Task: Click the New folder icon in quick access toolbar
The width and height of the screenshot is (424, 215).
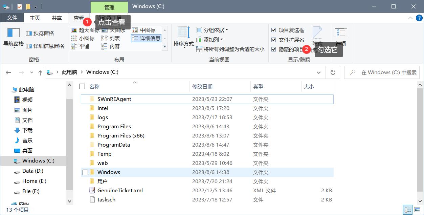Action: tap(28, 6)
